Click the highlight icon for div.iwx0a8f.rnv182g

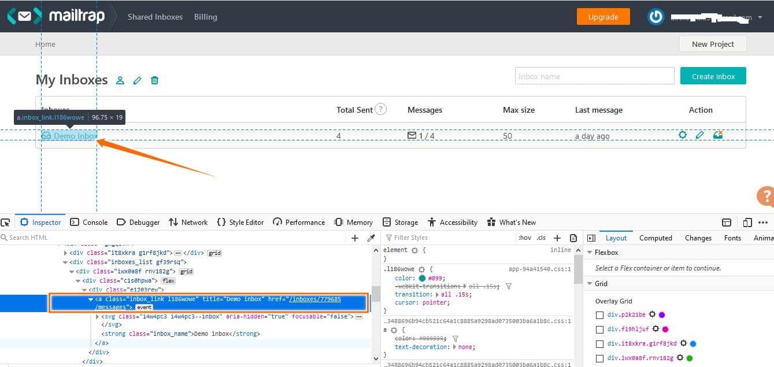(680, 358)
